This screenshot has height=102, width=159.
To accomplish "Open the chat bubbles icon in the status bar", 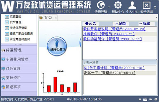I will (x=151, y=99).
